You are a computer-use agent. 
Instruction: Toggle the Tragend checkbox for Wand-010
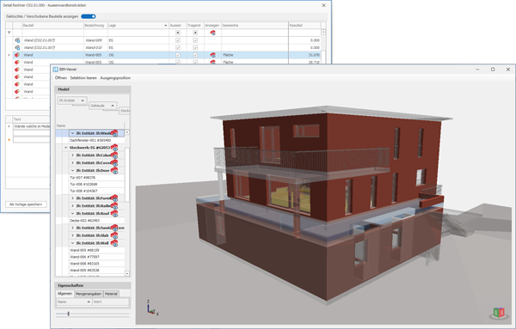pos(195,47)
